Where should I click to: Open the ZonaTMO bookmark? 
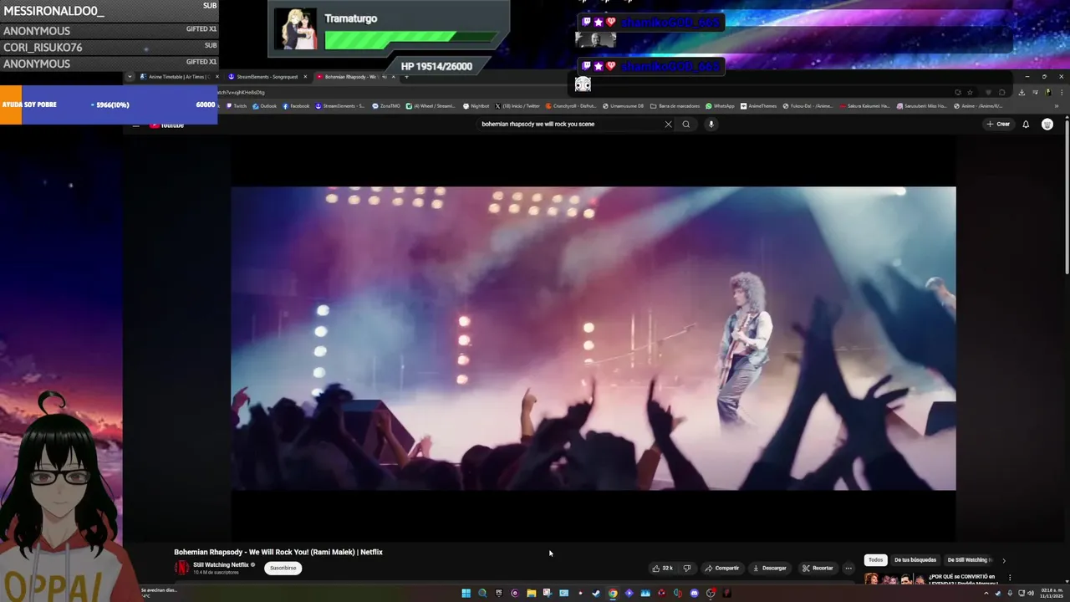[386, 106]
